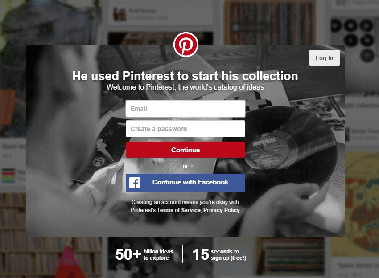Click the 'Welcome to Pinterest' subtitle
This screenshot has height=278, width=379.
[x=185, y=87]
